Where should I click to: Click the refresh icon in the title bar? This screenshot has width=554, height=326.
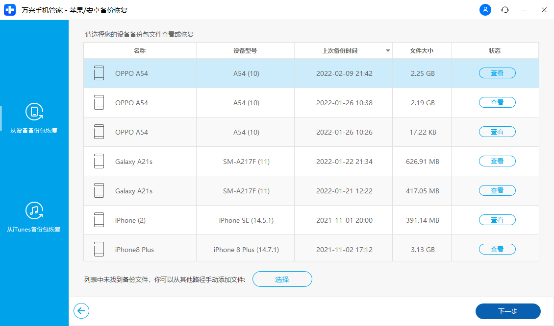[x=504, y=10]
